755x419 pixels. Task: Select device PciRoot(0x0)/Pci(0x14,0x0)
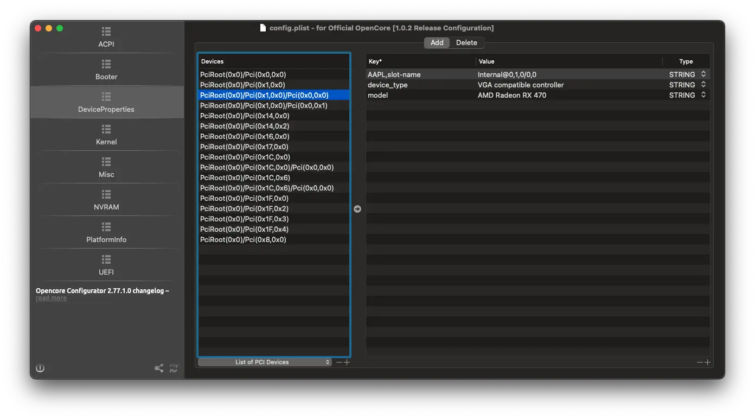click(x=274, y=116)
